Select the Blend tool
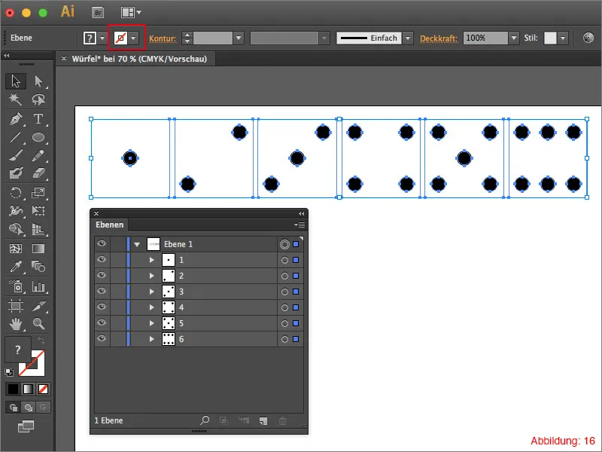602x452 pixels. [38, 267]
